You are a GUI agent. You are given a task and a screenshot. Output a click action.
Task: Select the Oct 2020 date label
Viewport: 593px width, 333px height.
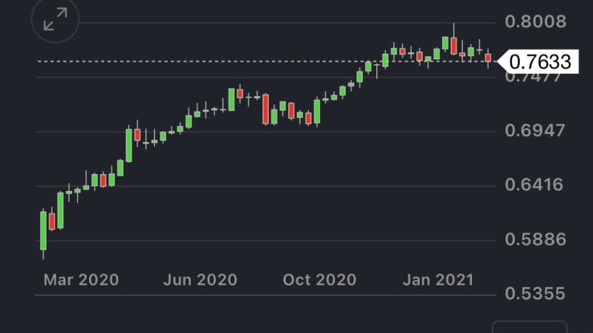click(319, 279)
